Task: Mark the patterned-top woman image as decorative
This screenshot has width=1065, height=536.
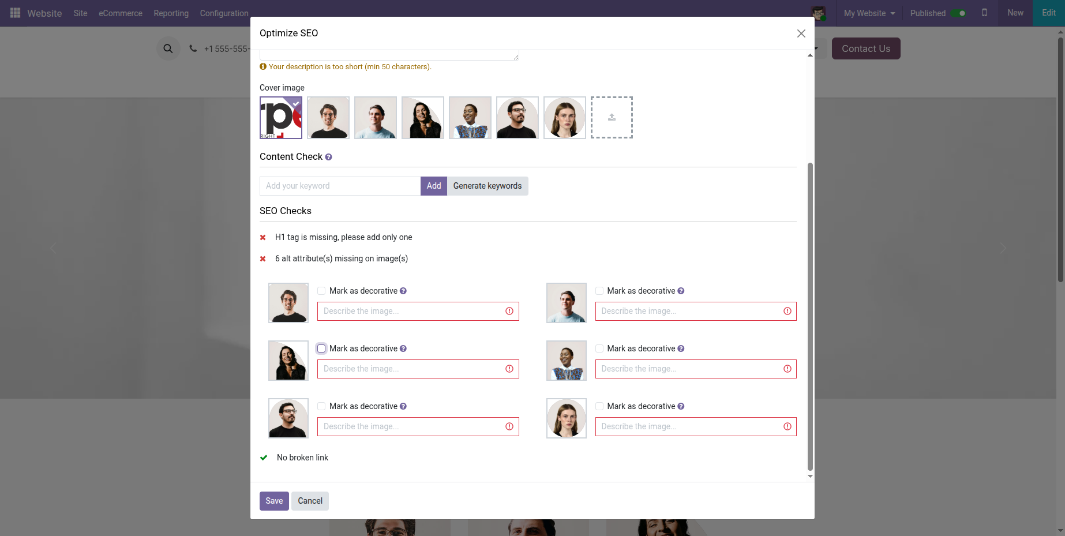Action: point(599,348)
